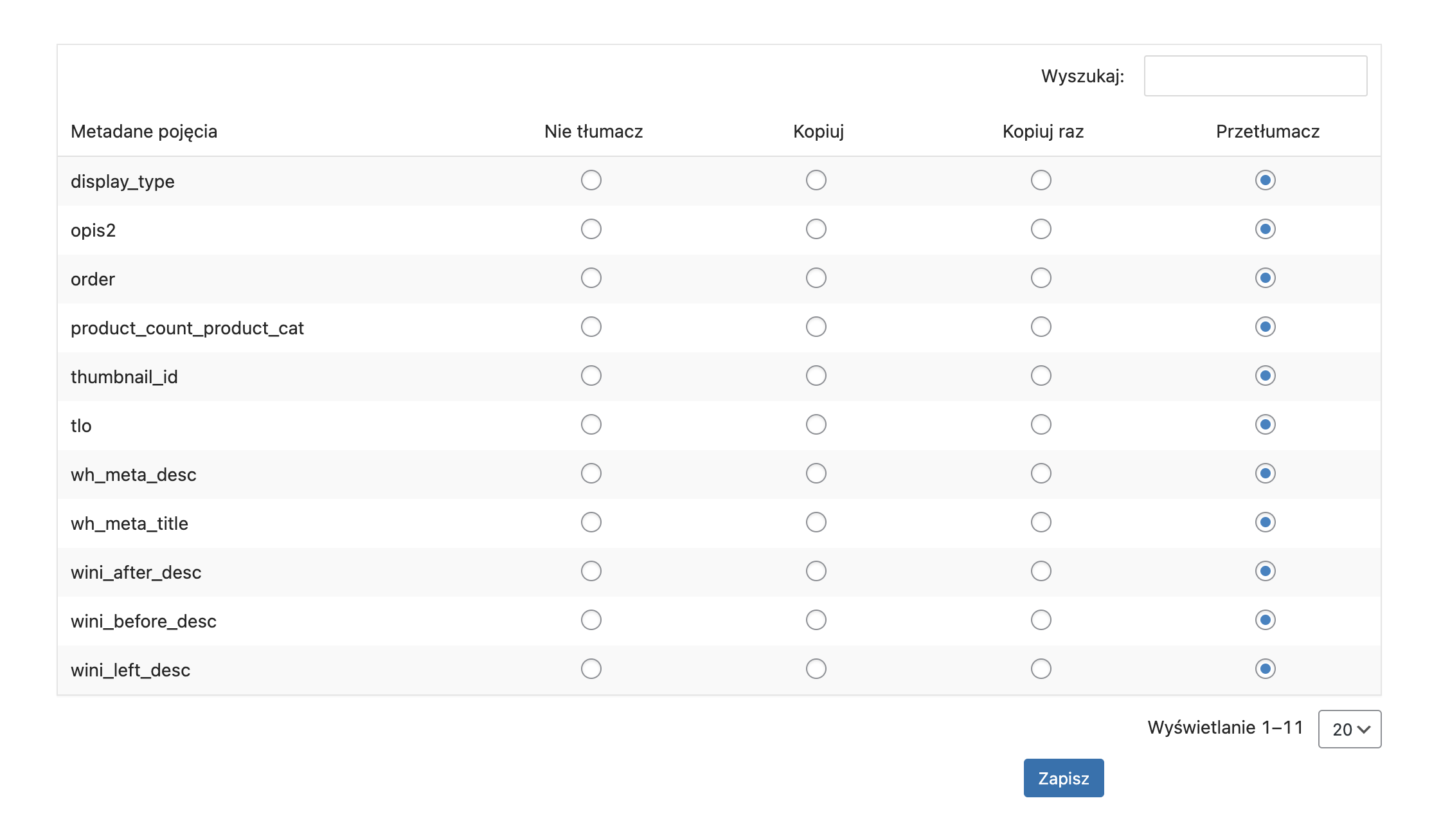
Task: Select Przetłumacz for wini_before_desc
Action: click(1266, 620)
